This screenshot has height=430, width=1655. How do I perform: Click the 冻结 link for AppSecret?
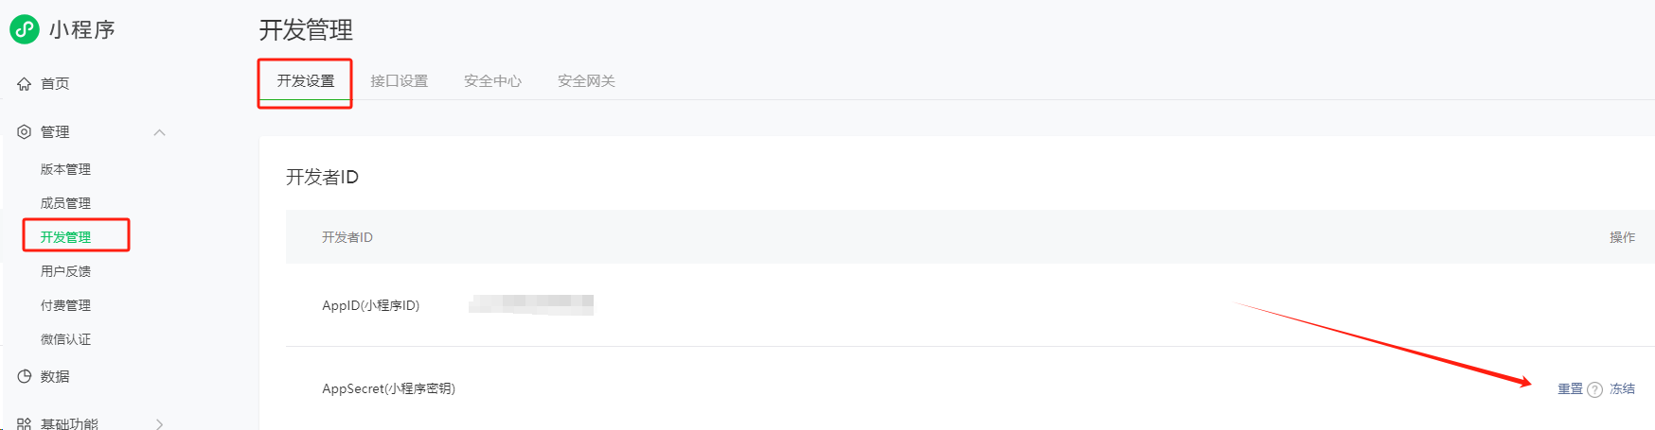(x=1622, y=388)
